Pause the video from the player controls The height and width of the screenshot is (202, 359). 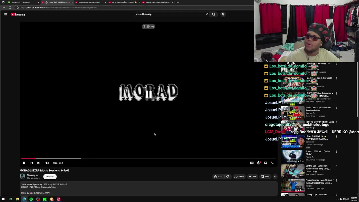pos(24,163)
